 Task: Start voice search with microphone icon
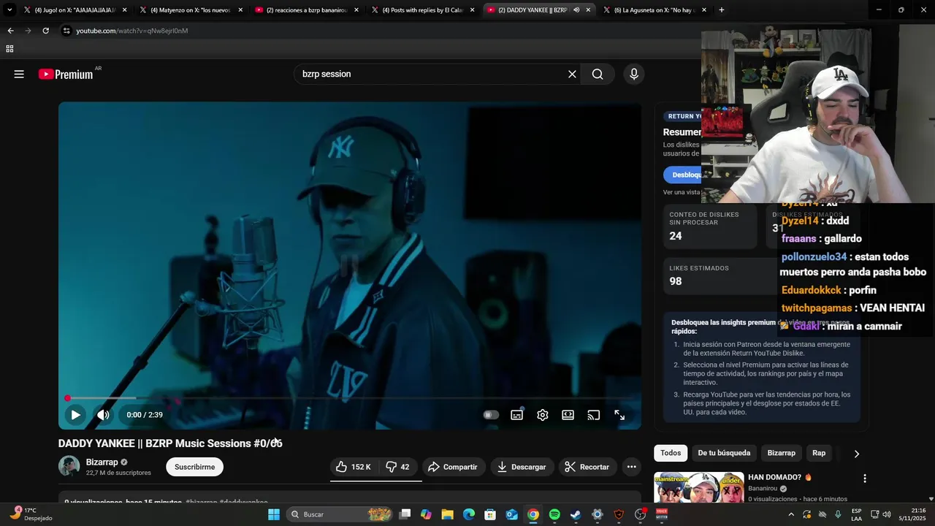(x=633, y=74)
